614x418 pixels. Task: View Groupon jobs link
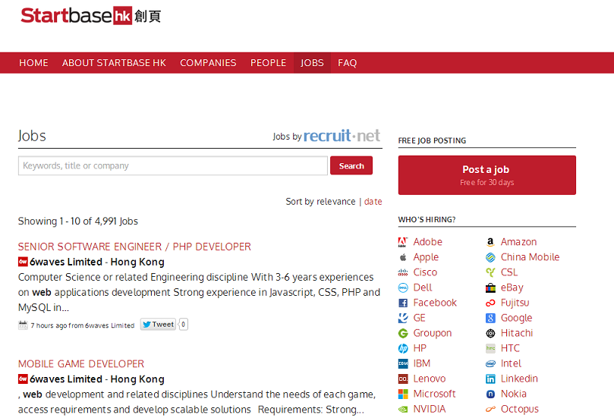point(433,333)
